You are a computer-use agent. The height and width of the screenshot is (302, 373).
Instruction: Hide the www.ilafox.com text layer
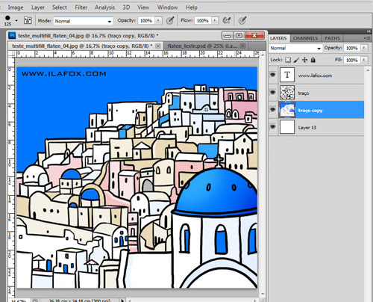point(273,75)
